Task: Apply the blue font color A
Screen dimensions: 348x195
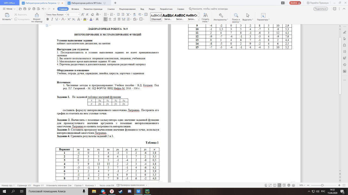Action: tap(91, 19)
